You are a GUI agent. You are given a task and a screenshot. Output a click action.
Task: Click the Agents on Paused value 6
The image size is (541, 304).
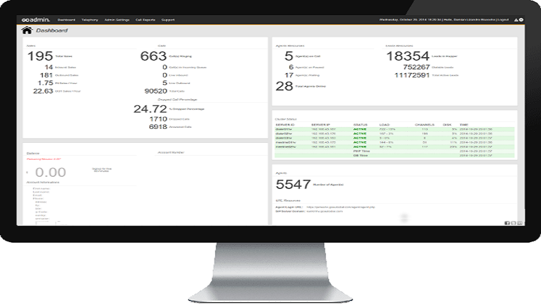pos(291,67)
